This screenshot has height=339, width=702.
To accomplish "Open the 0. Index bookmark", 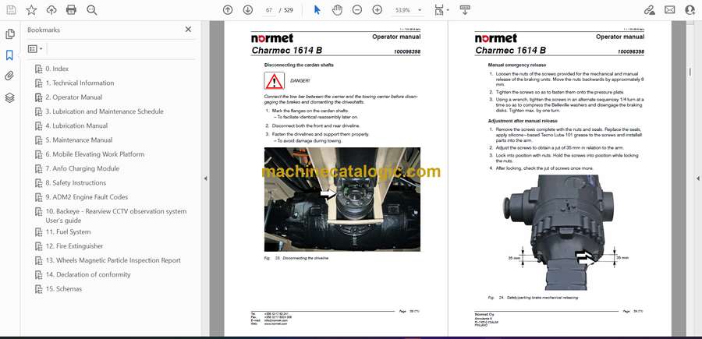I will 57,69.
